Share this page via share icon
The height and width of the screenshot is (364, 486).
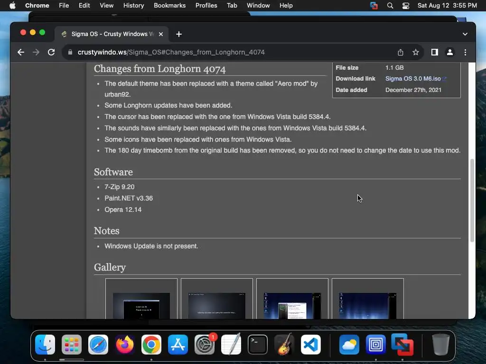pyautogui.click(x=401, y=52)
